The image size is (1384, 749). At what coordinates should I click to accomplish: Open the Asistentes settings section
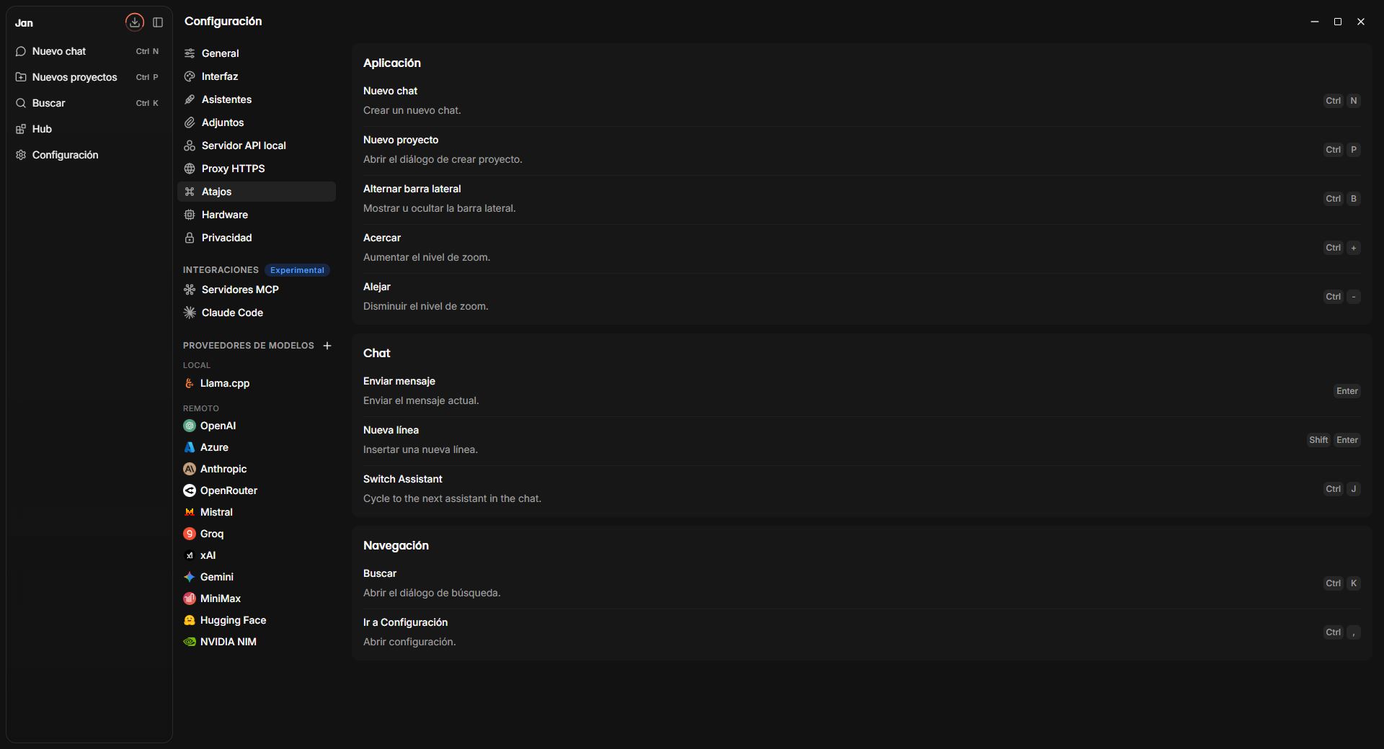tap(257, 99)
